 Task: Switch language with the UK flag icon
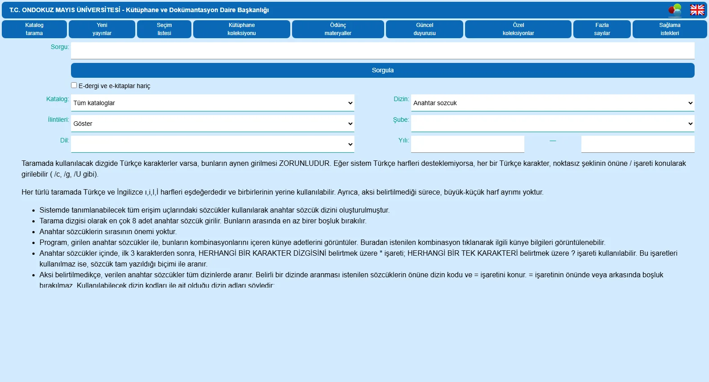coord(697,10)
